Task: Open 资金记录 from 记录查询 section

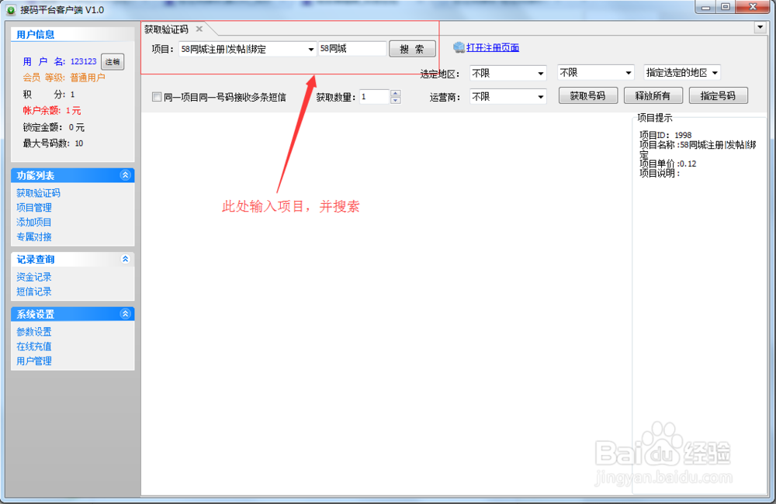Action: point(33,277)
